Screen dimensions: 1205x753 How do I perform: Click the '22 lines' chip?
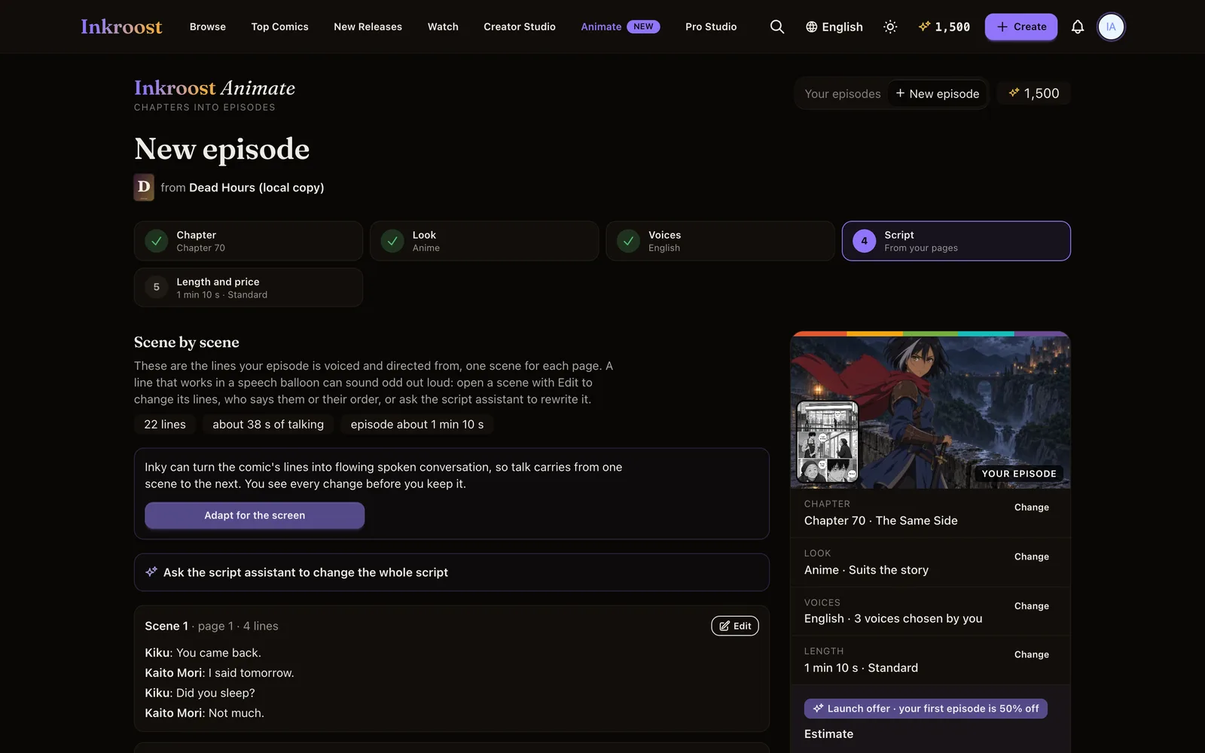coord(165,425)
